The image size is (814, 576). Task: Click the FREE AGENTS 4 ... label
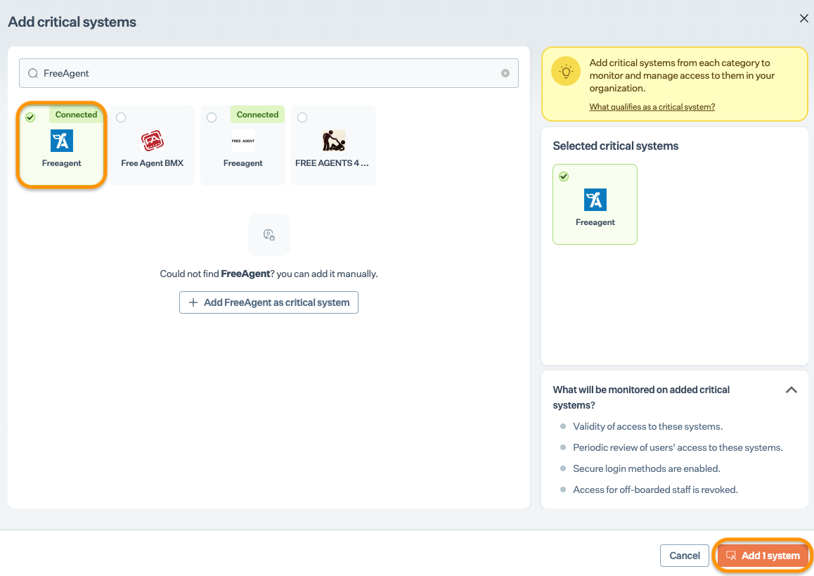coord(332,163)
